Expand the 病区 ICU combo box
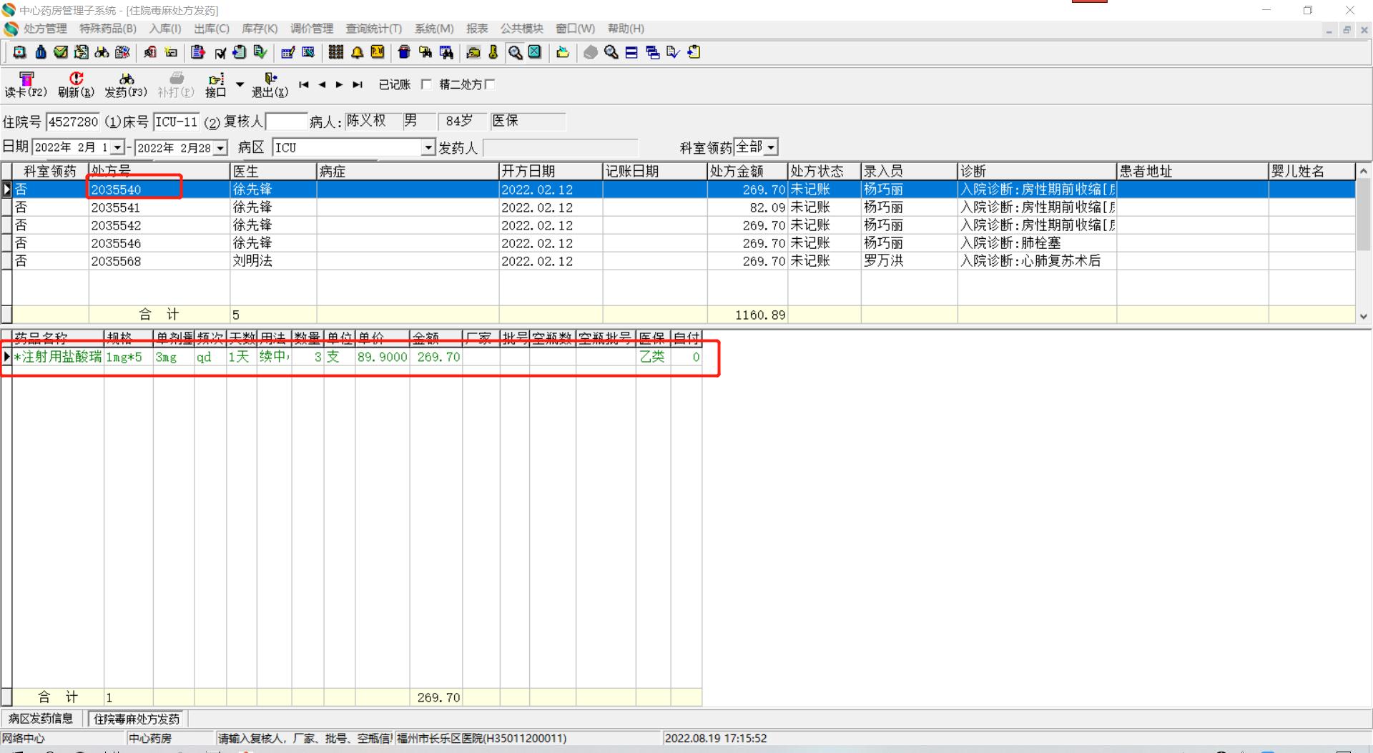This screenshot has height=753, width=1373. pyautogui.click(x=428, y=148)
